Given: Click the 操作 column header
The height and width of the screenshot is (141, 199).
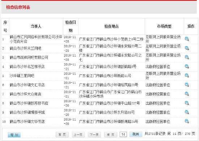Looking at the screenshot, I should (191, 26).
